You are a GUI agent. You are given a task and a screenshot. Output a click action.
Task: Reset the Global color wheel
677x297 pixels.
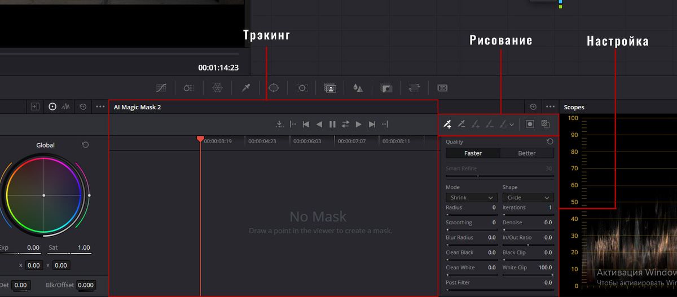pos(85,145)
